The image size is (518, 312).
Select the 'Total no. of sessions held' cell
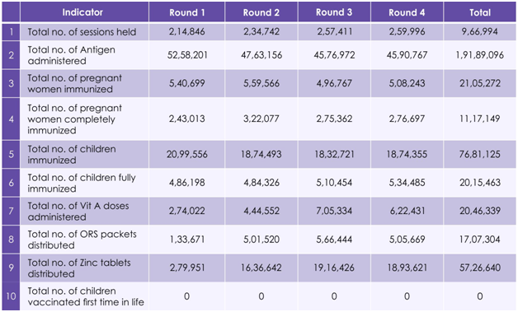[84, 31]
